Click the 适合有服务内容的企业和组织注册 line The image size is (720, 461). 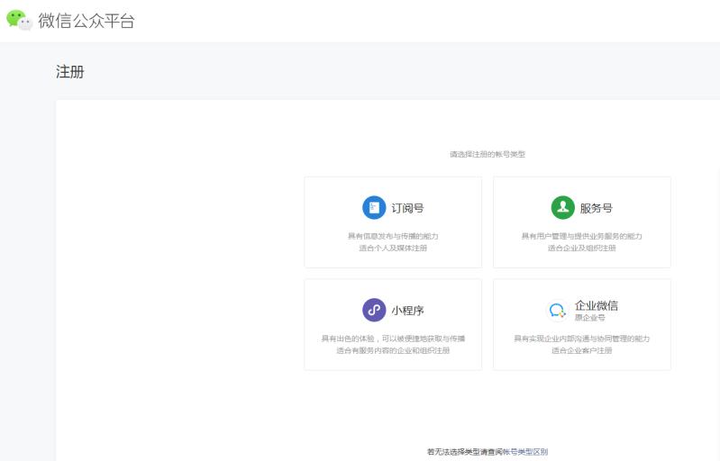393,350
